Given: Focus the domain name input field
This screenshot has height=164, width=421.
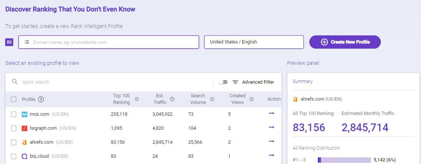Looking at the screenshot, I should point(109,42).
